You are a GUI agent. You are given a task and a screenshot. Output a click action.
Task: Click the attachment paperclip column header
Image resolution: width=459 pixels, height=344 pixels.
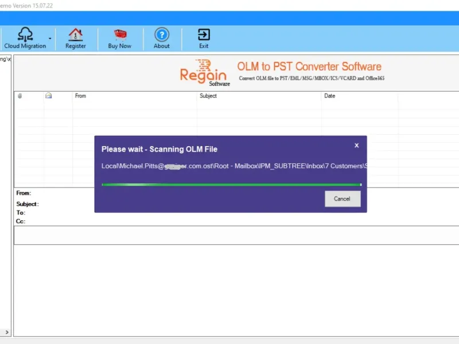(20, 96)
